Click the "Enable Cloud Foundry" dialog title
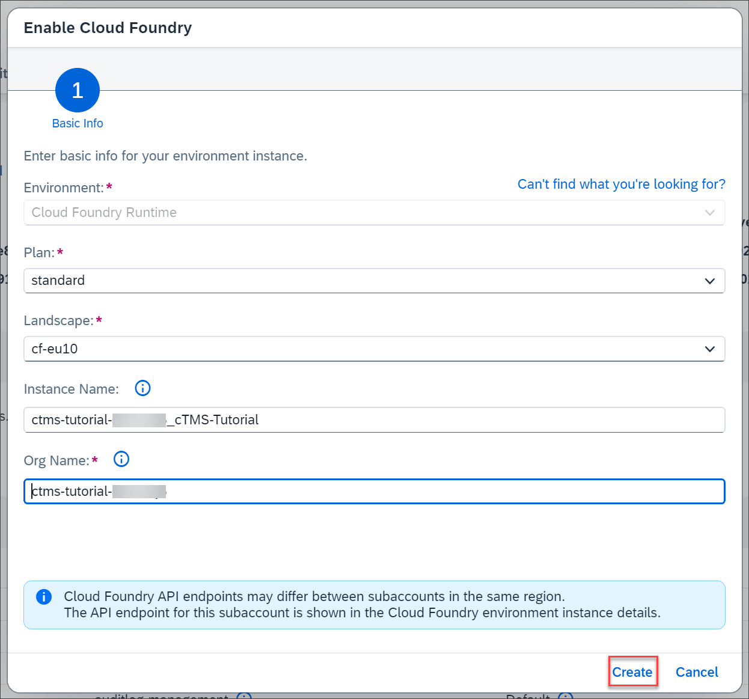 [108, 28]
